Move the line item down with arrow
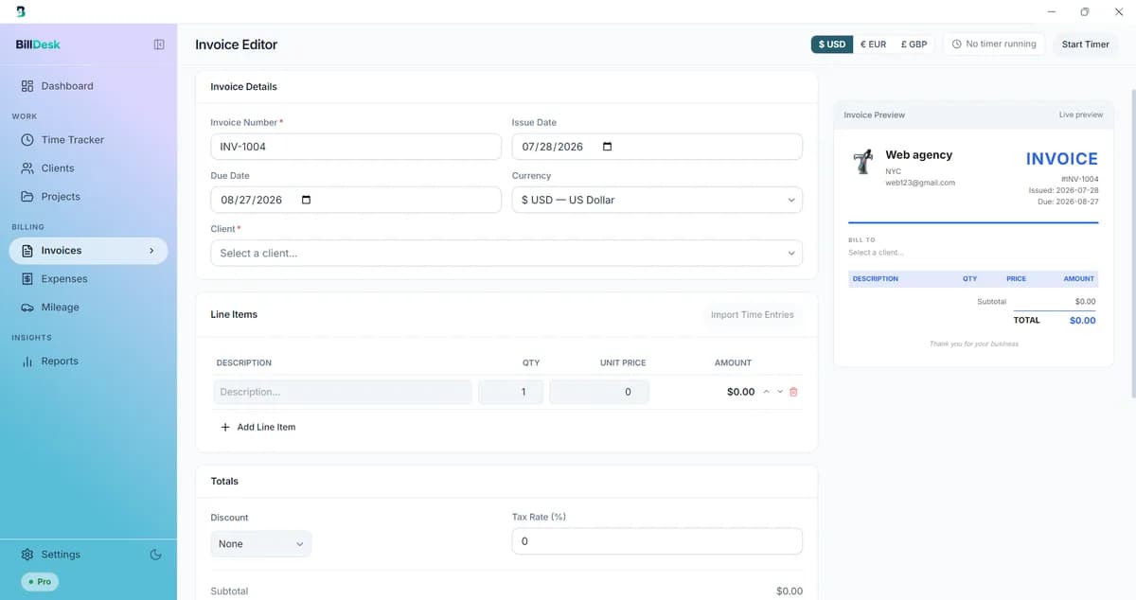Image resolution: width=1136 pixels, height=600 pixels. tap(780, 392)
